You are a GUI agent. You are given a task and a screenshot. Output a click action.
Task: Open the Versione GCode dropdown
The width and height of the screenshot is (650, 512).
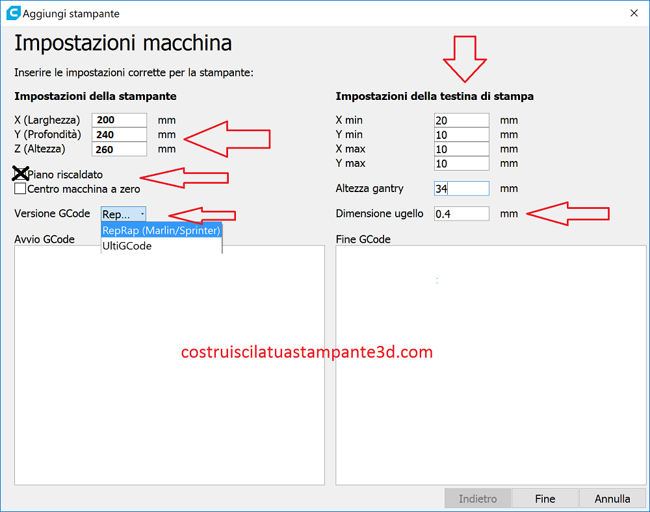tap(123, 214)
